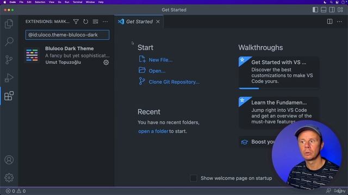Open the File menu

21,2
